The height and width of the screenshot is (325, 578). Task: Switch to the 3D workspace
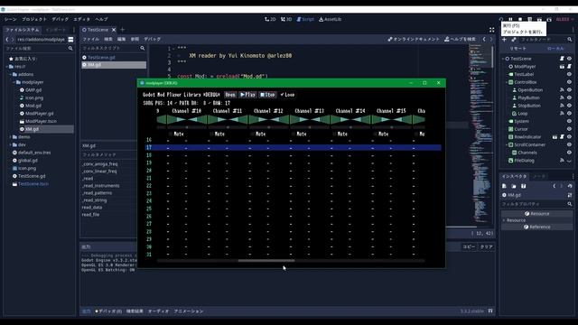pos(286,19)
